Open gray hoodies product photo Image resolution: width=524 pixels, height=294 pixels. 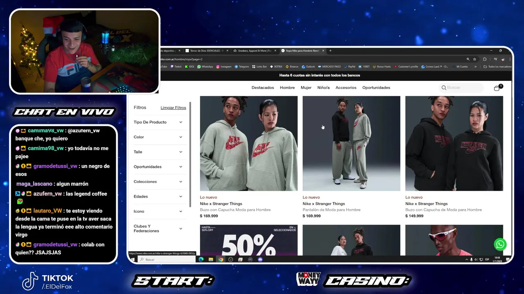[249, 143]
